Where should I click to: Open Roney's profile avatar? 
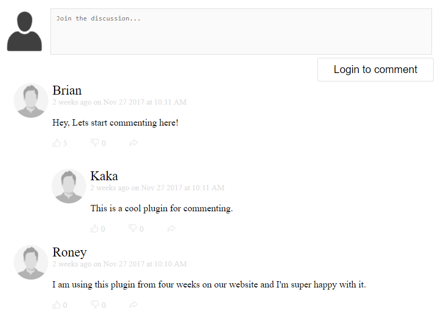31,262
